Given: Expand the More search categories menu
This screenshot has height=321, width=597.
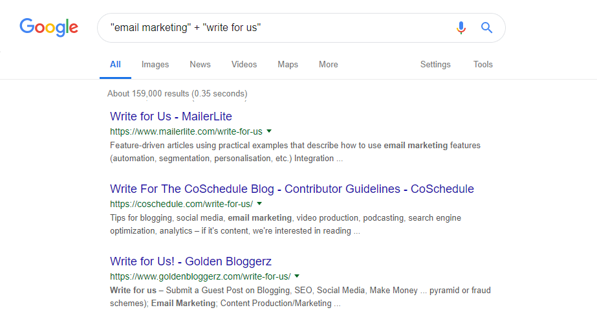Looking at the screenshot, I should pos(328,65).
